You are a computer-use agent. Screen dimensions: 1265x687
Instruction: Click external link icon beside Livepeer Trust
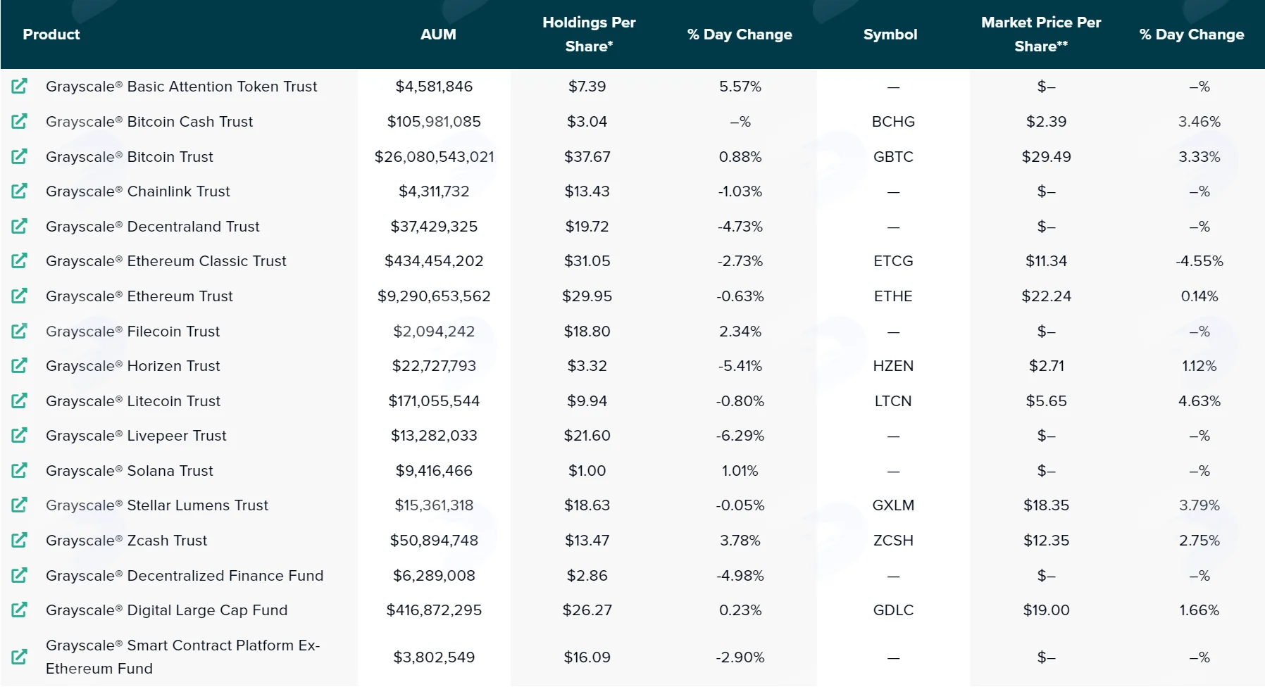19,435
